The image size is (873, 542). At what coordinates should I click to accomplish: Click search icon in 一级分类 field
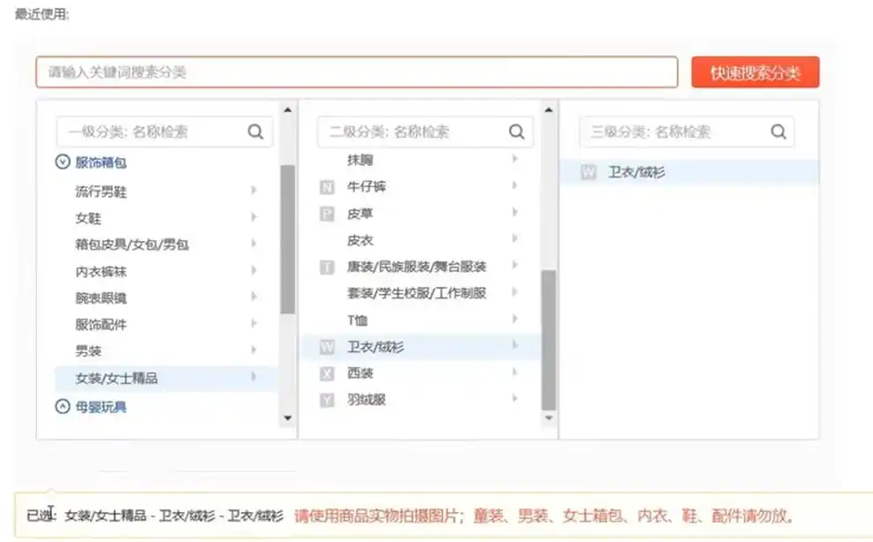(x=255, y=132)
